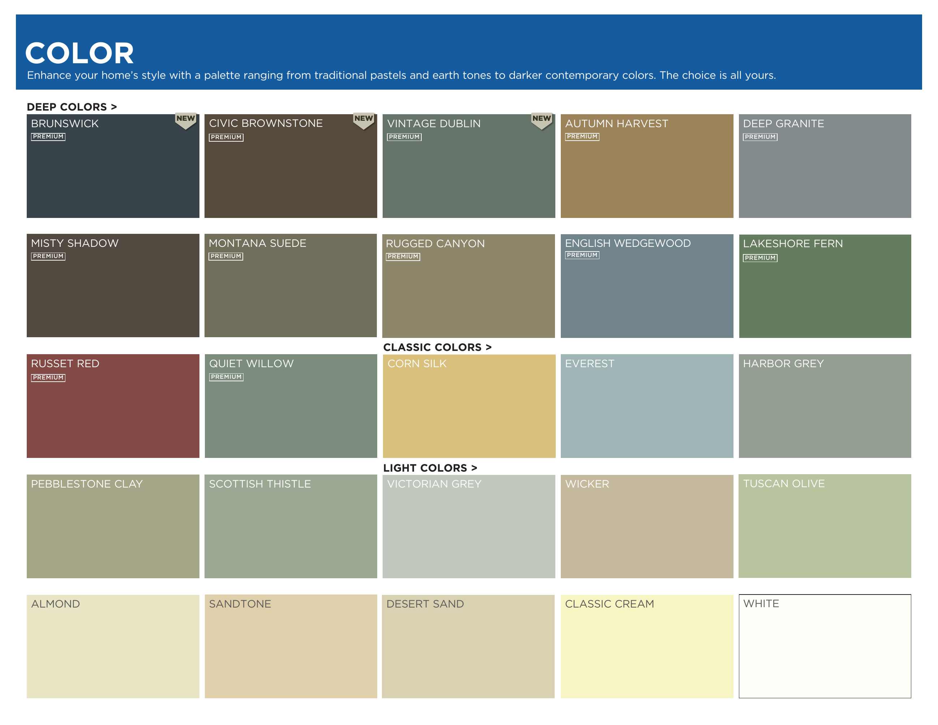Image resolution: width=938 pixels, height=725 pixels.
Task: Click the PREMIUM label under Lakeshore Fern
Action: 760,258
